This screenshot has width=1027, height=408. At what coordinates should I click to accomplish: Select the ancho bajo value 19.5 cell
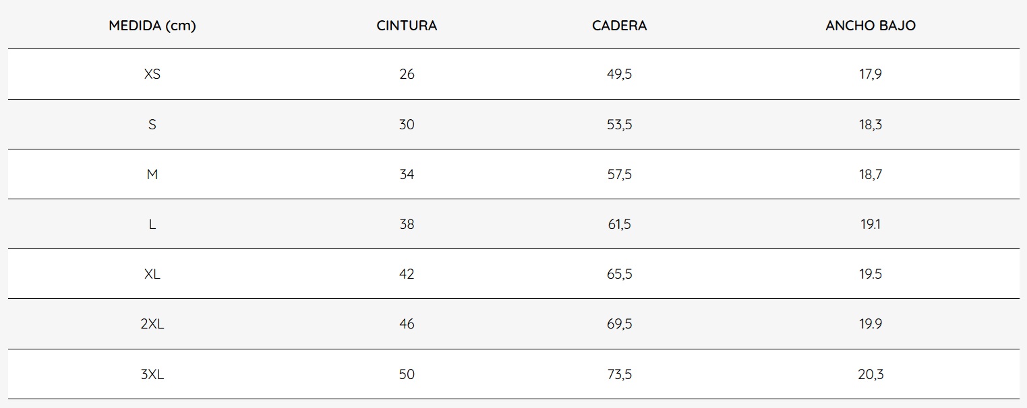pyautogui.click(x=870, y=274)
